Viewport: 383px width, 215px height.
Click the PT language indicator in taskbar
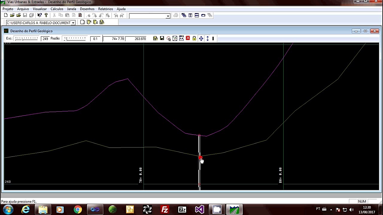tap(318, 209)
